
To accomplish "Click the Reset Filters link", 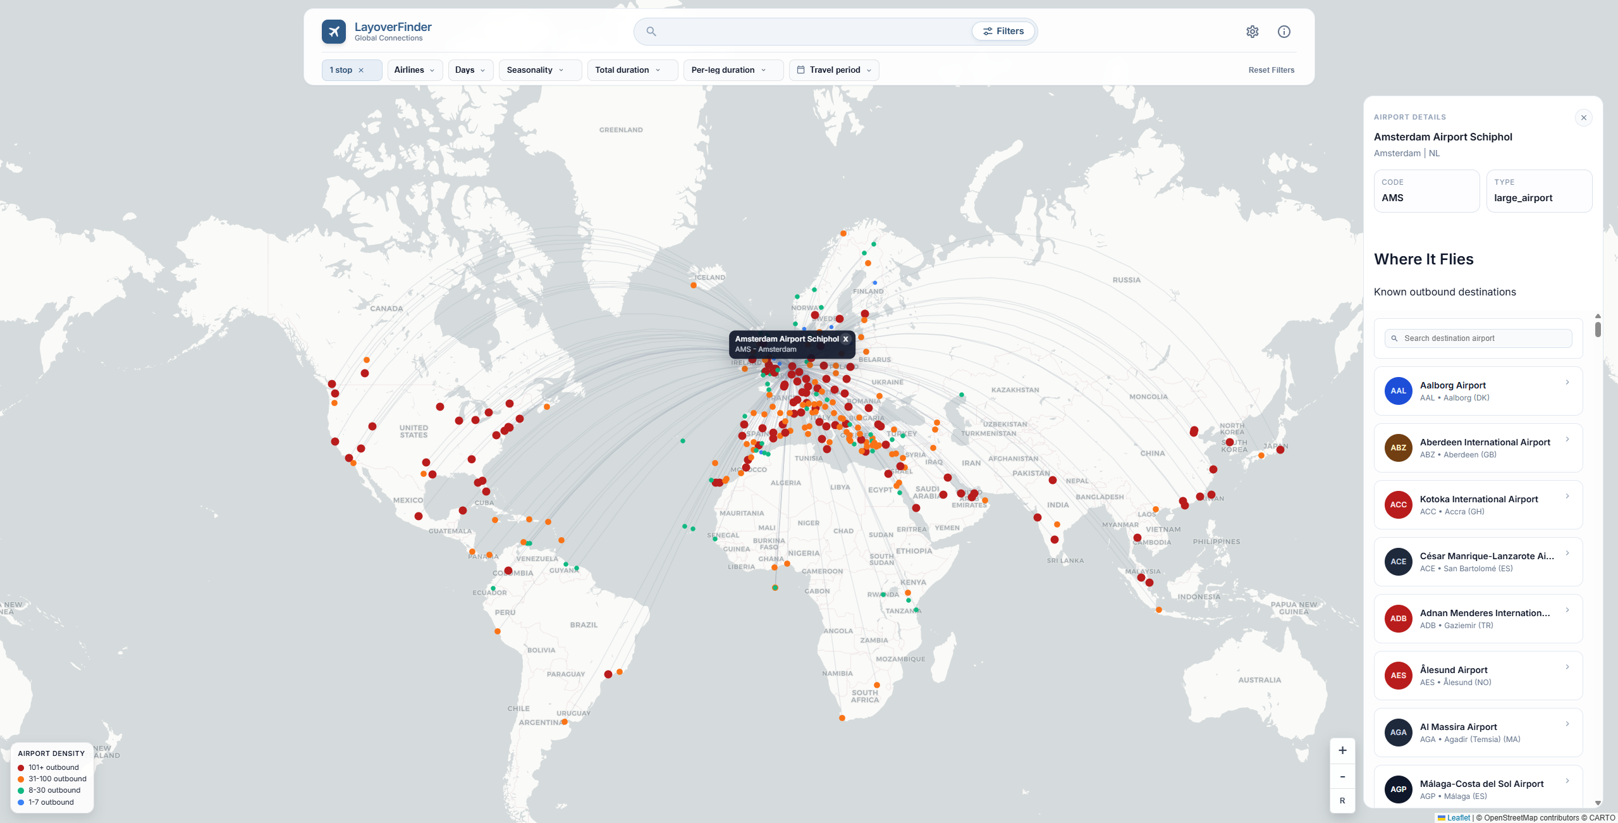I will [1271, 70].
